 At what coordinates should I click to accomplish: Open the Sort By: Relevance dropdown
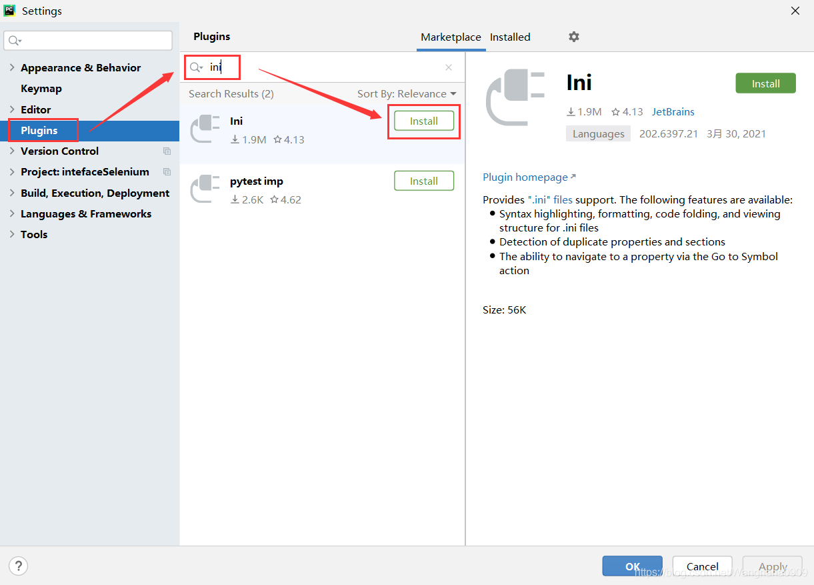pyautogui.click(x=407, y=94)
